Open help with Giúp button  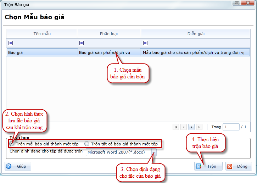pyautogui.click(x=18, y=166)
